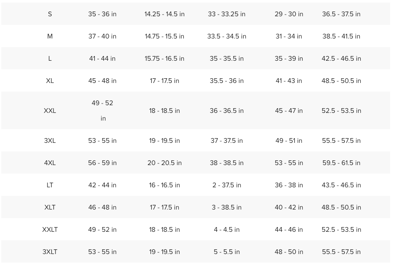This screenshot has height=266, width=394.
Task: Select the 29 - 30 in cell
Action: 289,14
